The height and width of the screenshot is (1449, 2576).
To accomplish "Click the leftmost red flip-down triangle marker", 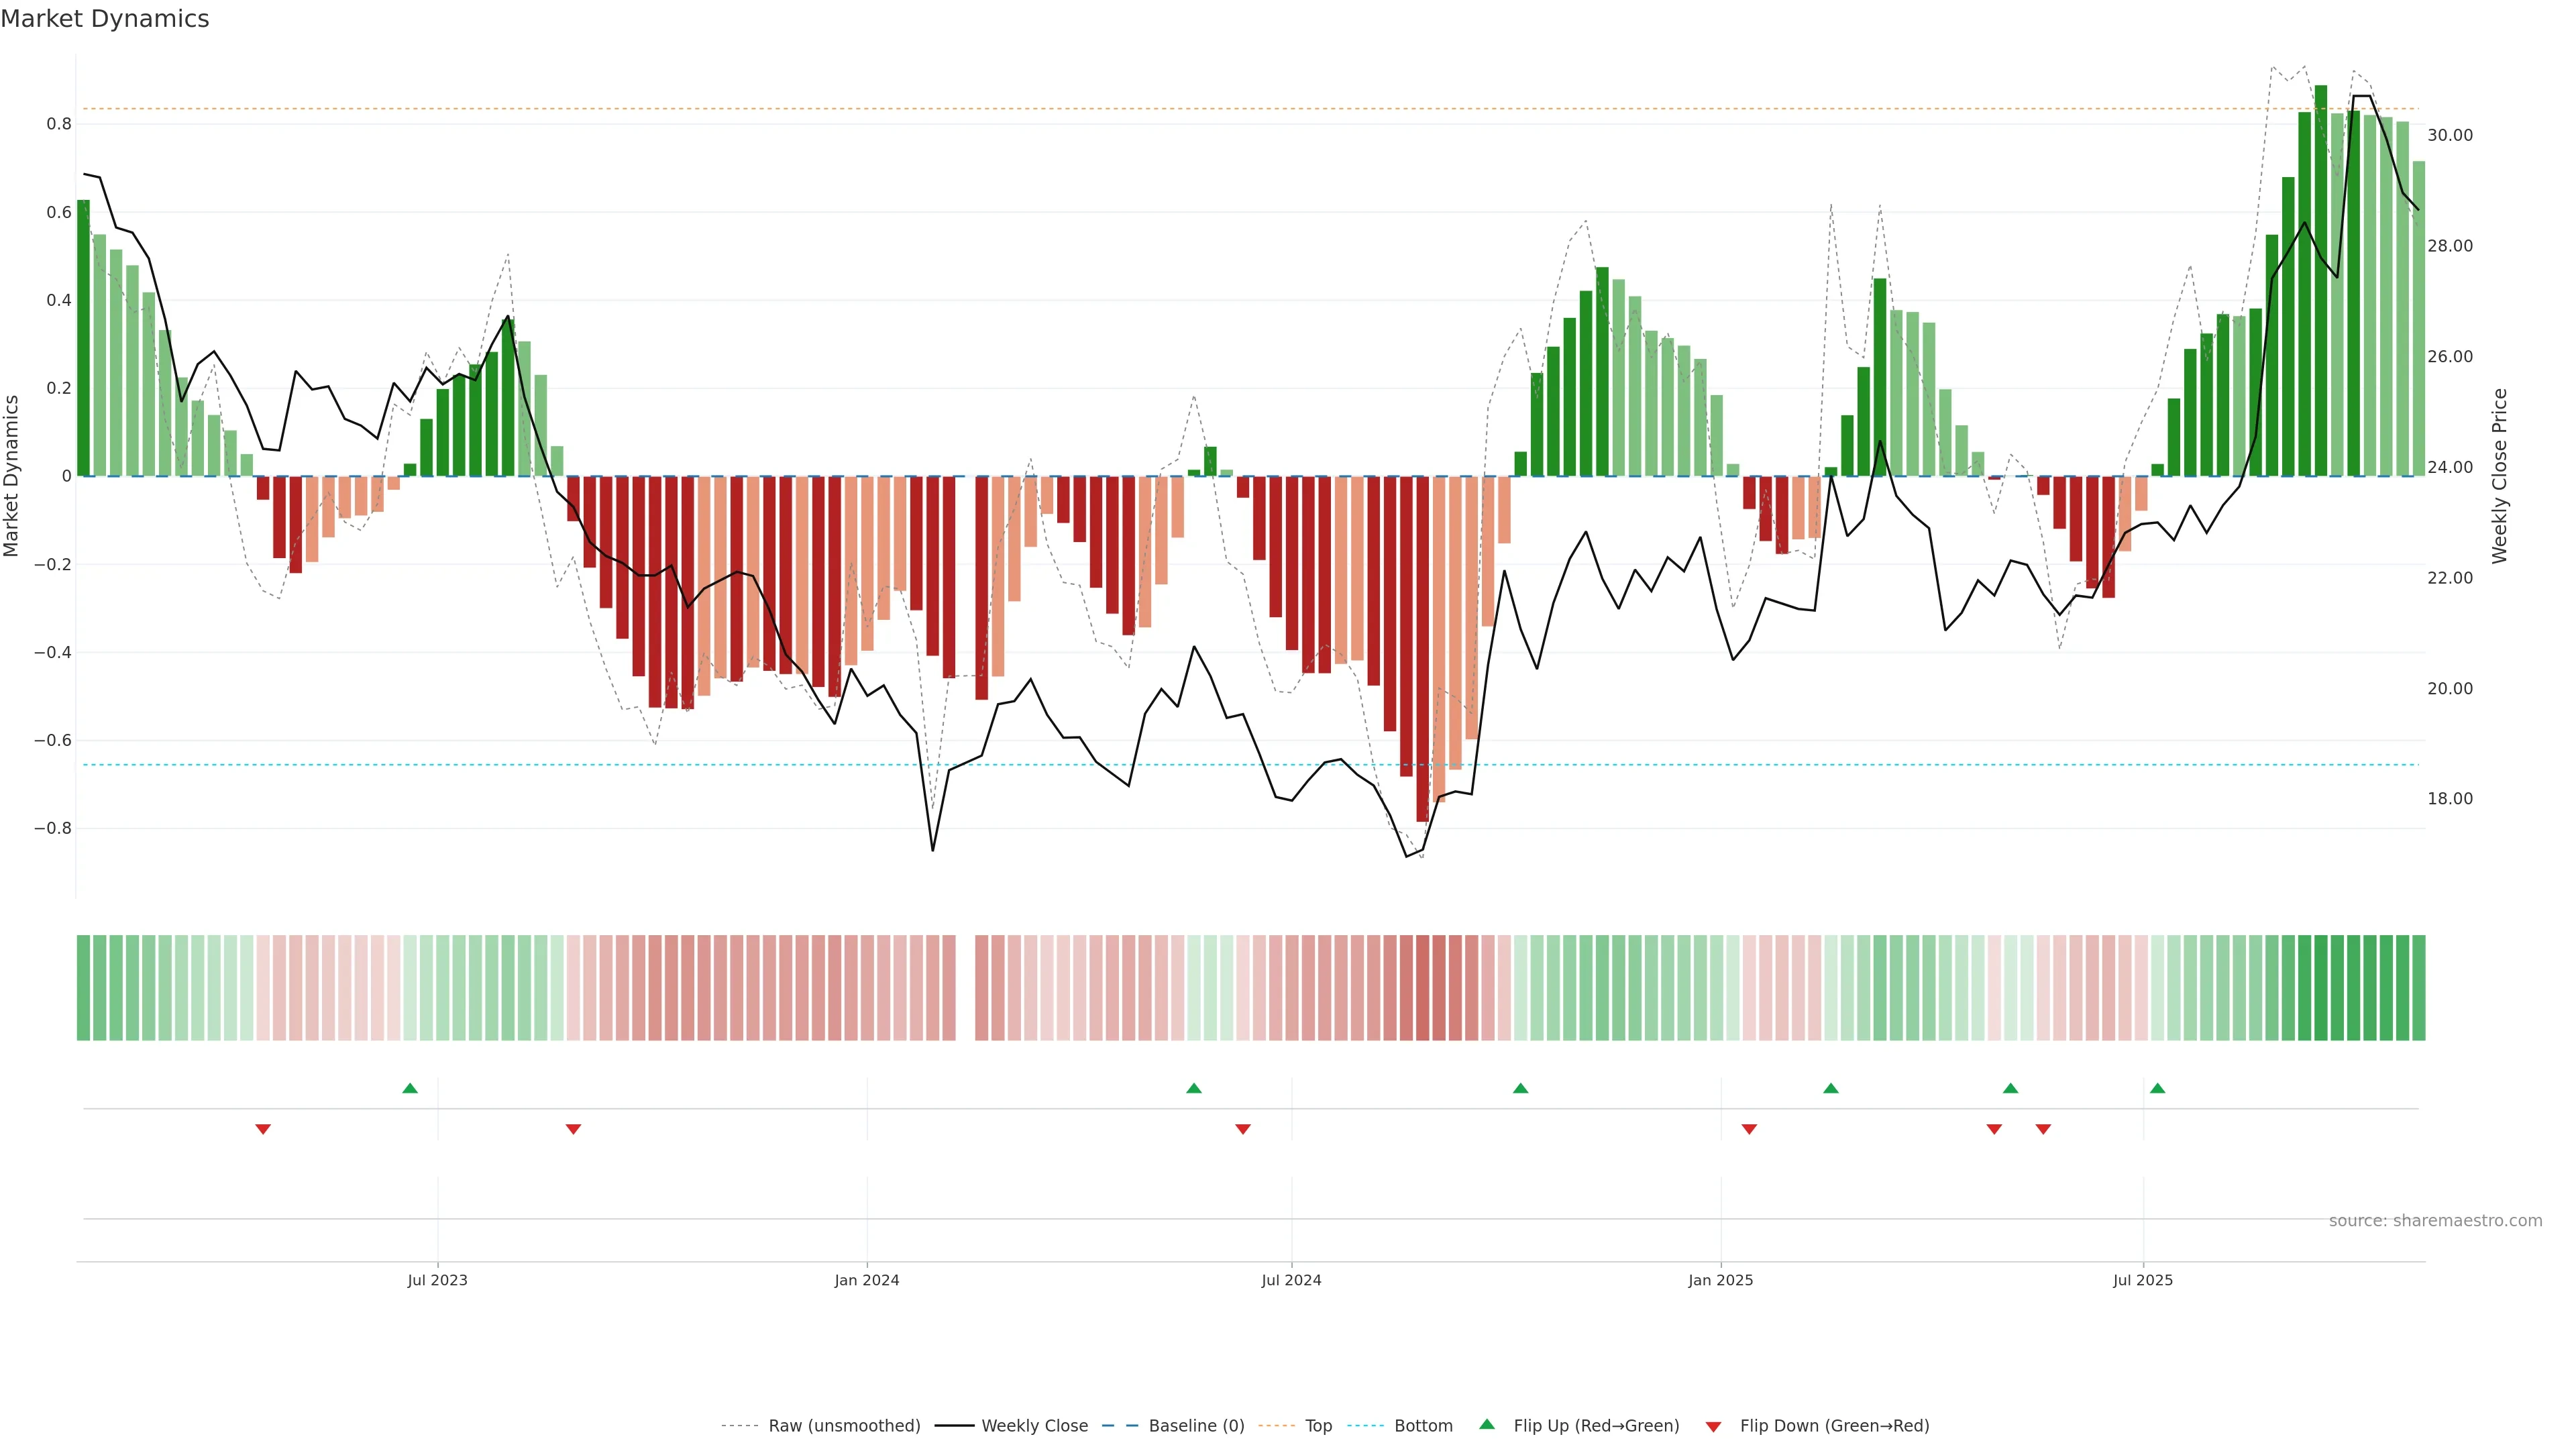I will point(263,1129).
